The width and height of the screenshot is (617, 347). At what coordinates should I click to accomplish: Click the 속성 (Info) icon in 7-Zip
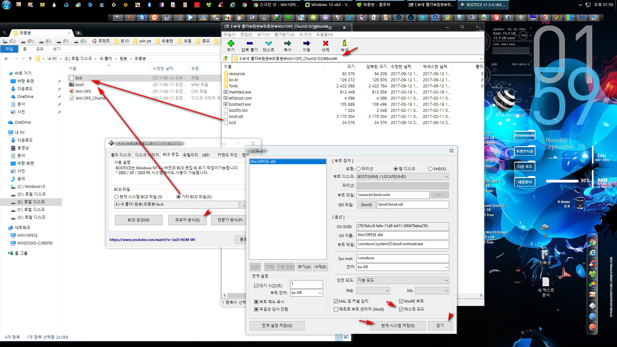(x=344, y=43)
